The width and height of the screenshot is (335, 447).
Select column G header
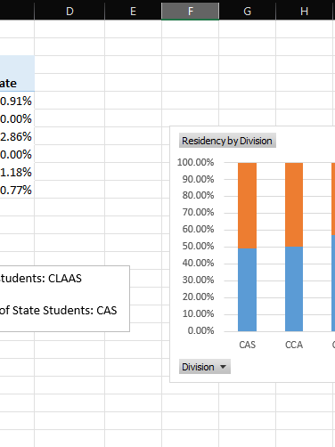click(x=247, y=11)
